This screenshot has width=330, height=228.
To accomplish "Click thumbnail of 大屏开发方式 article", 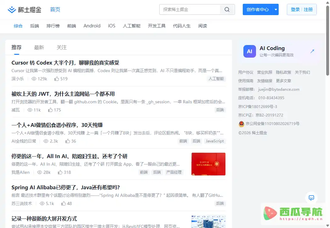I will coord(208,221).
